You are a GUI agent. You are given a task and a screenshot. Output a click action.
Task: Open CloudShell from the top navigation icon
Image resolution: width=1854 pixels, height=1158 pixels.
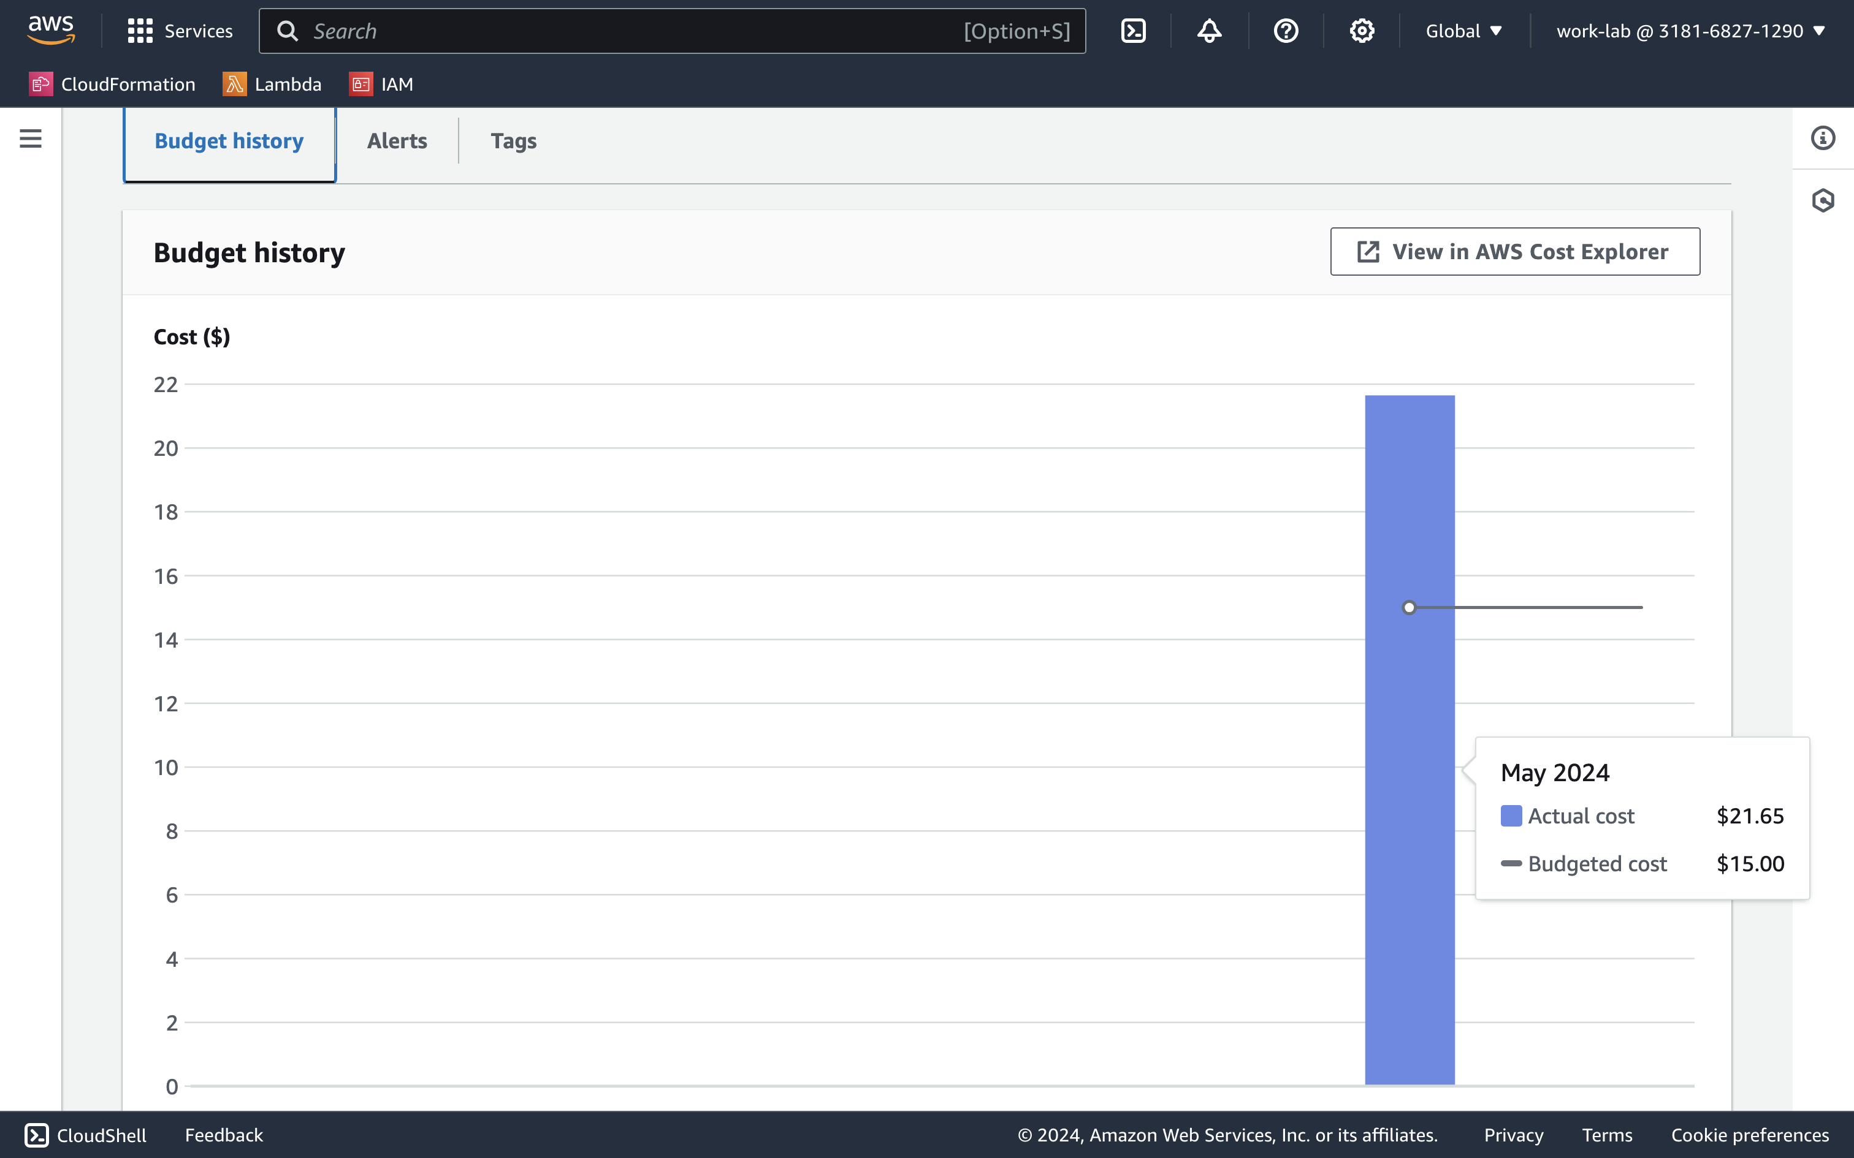1133,31
